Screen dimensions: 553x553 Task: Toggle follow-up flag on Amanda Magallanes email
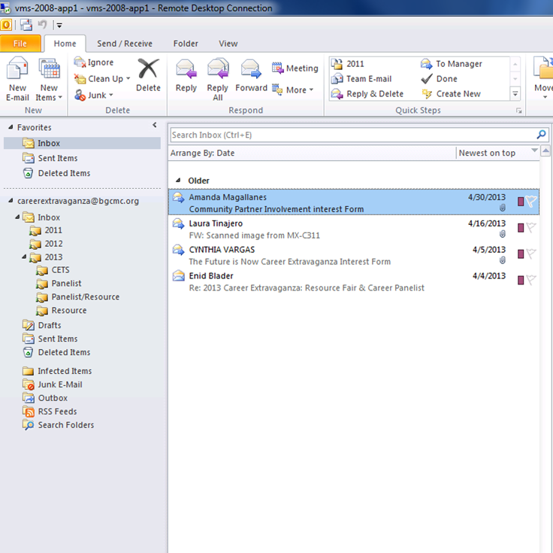point(531,202)
